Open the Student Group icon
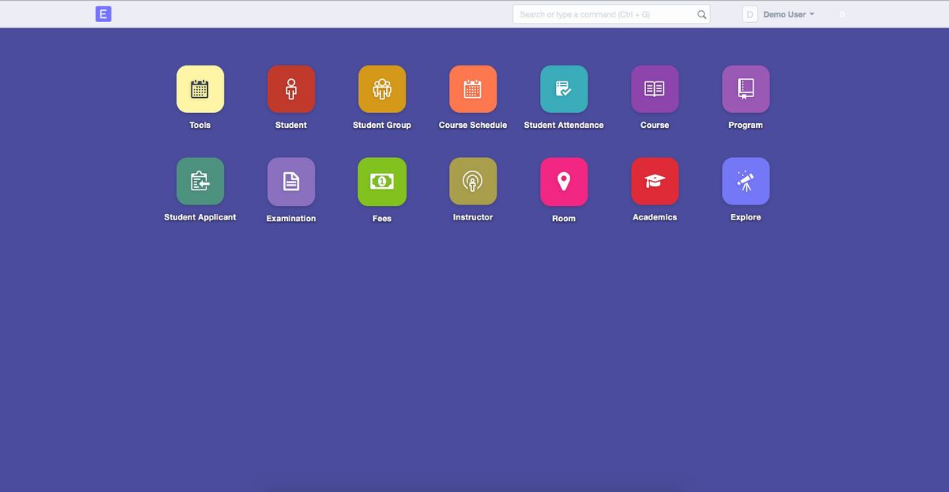The height and width of the screenshot is (492, 949). click(382, 88)
